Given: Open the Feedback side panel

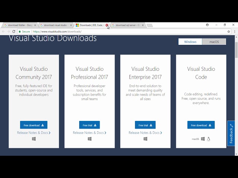Looking at the screenshot, I should 231,133.
